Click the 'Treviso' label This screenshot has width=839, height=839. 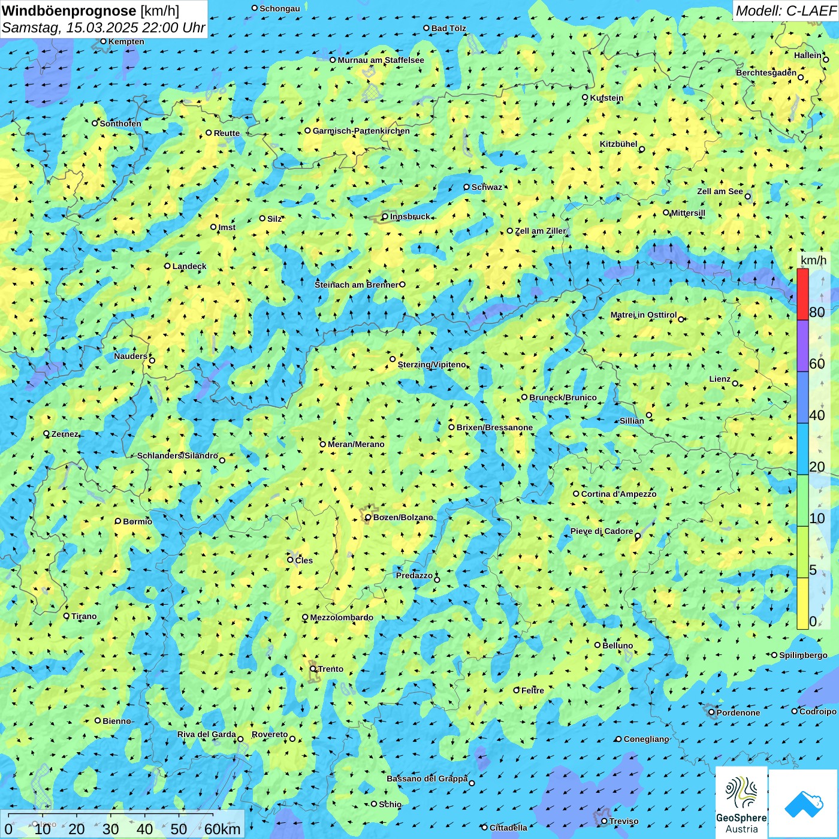623,821
